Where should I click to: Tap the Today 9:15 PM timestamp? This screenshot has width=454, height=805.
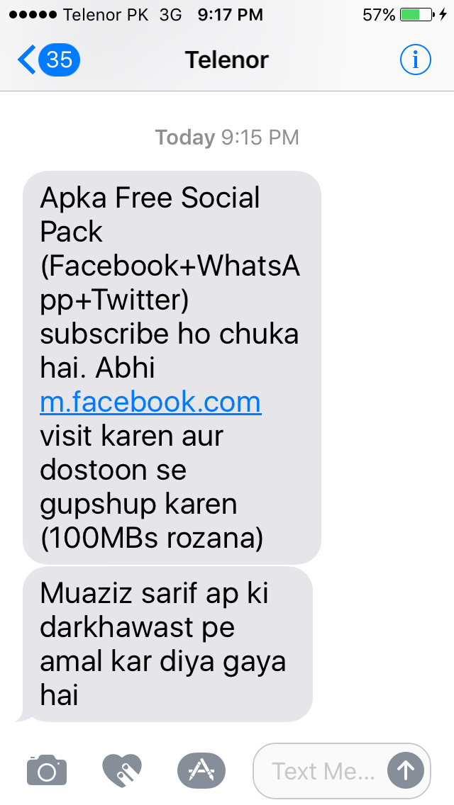click(227, 137)
